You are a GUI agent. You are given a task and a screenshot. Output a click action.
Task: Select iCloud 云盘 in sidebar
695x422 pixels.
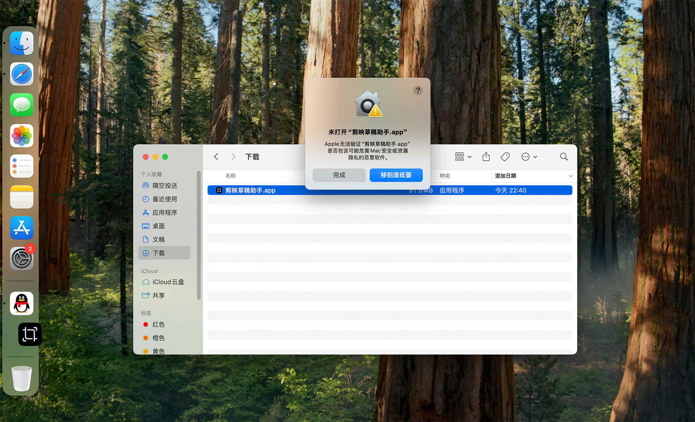coord(168,282)
